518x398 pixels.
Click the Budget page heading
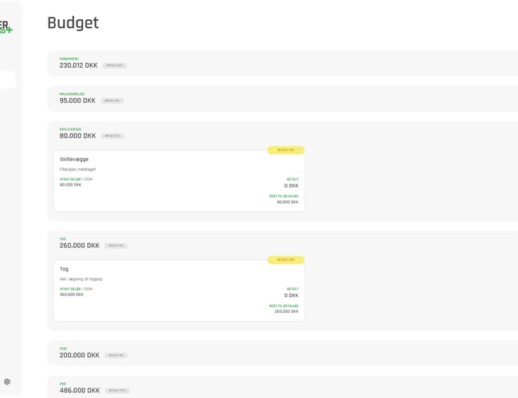[x=73, y=23]
